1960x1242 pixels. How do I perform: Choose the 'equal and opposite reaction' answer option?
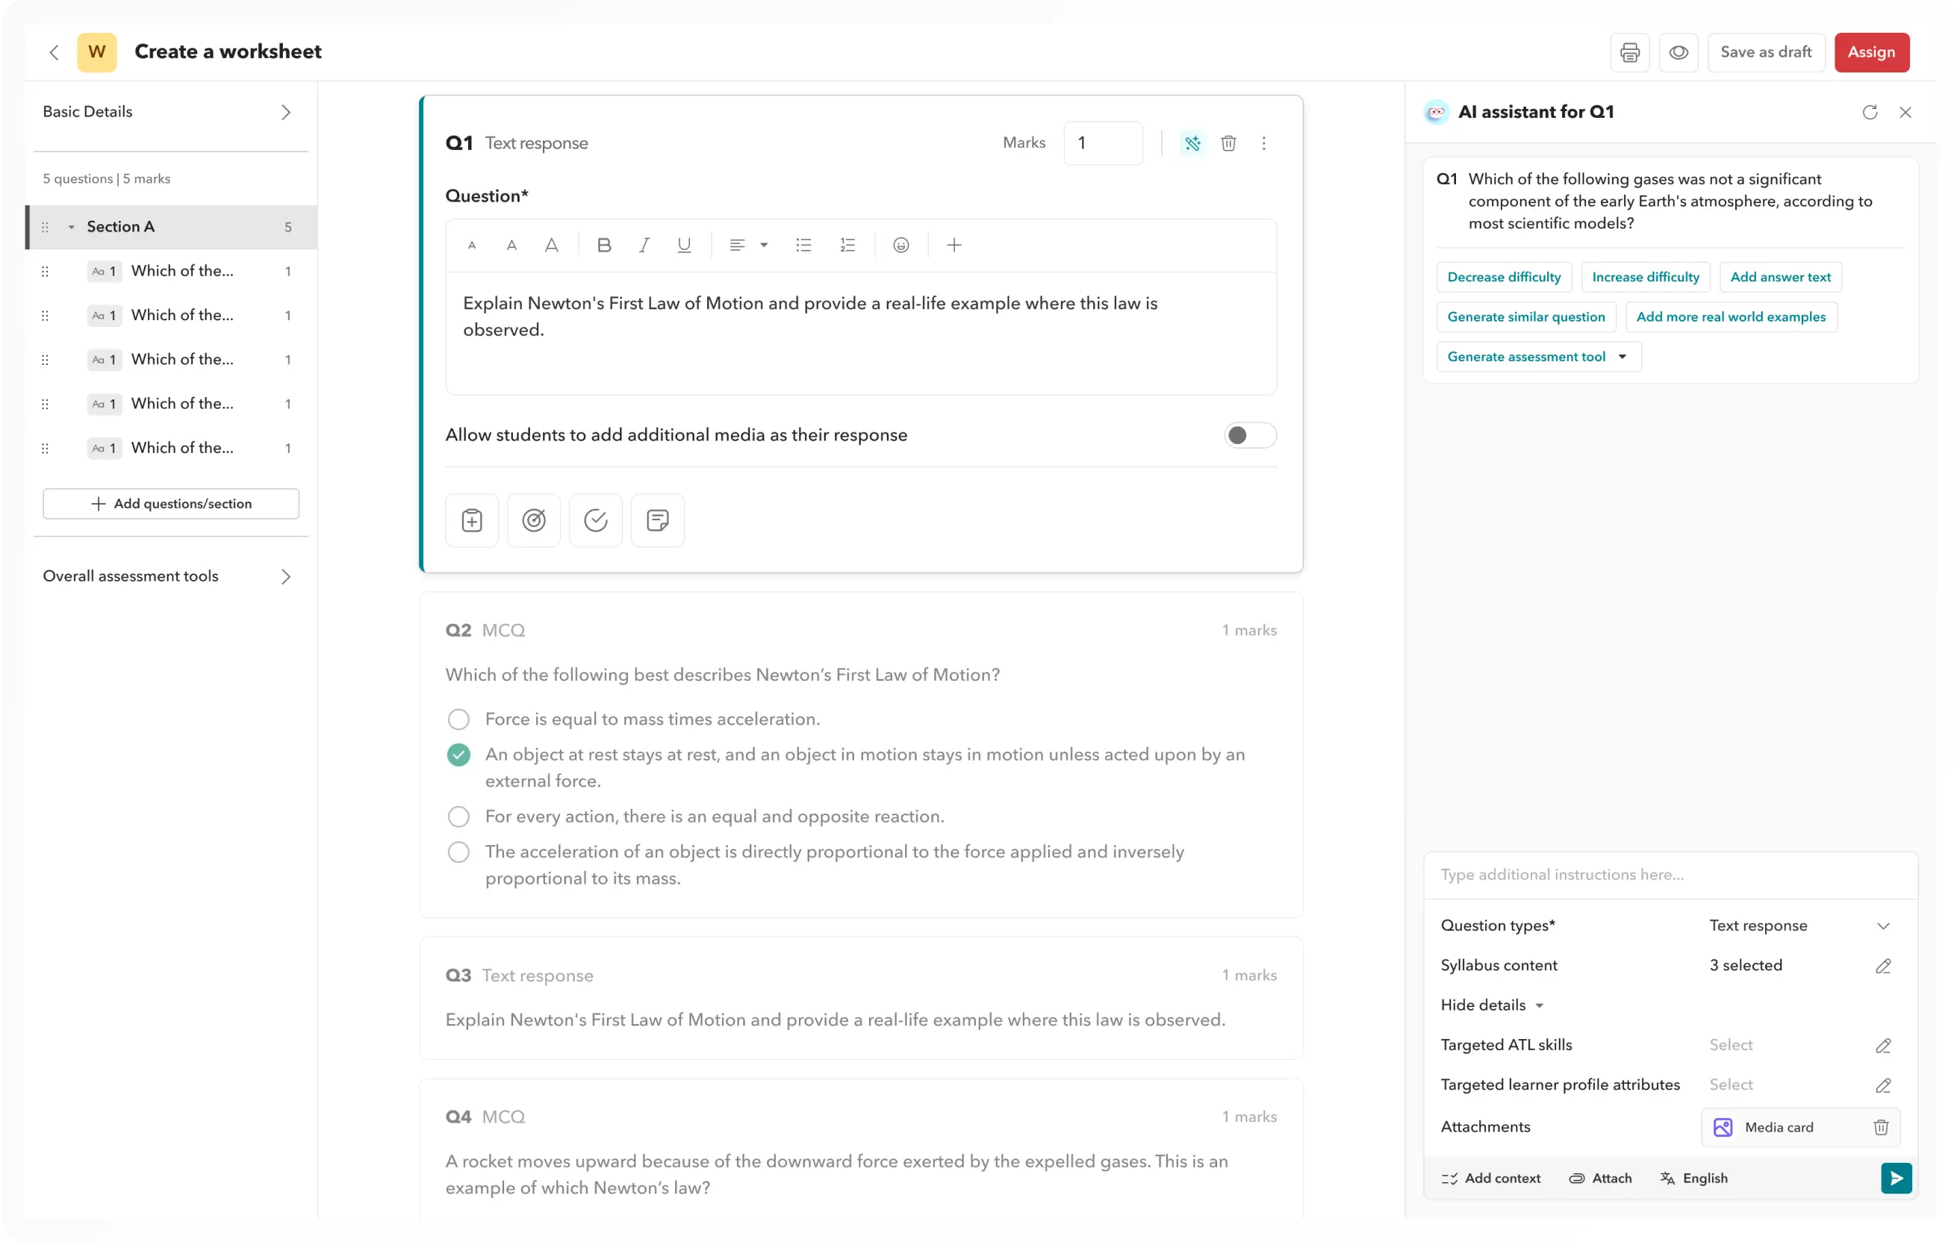coord(458,817)
